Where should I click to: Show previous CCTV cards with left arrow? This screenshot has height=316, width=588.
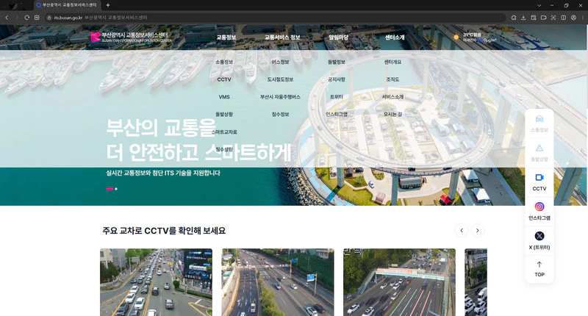(x=462, y=231)
